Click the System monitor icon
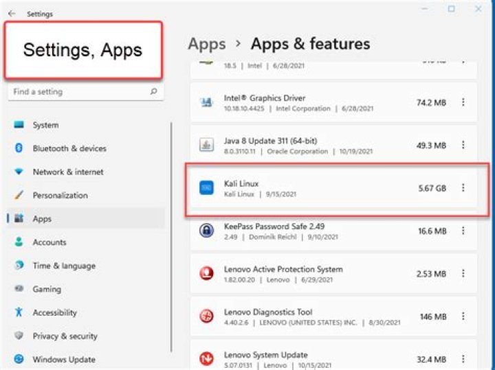 19,125
